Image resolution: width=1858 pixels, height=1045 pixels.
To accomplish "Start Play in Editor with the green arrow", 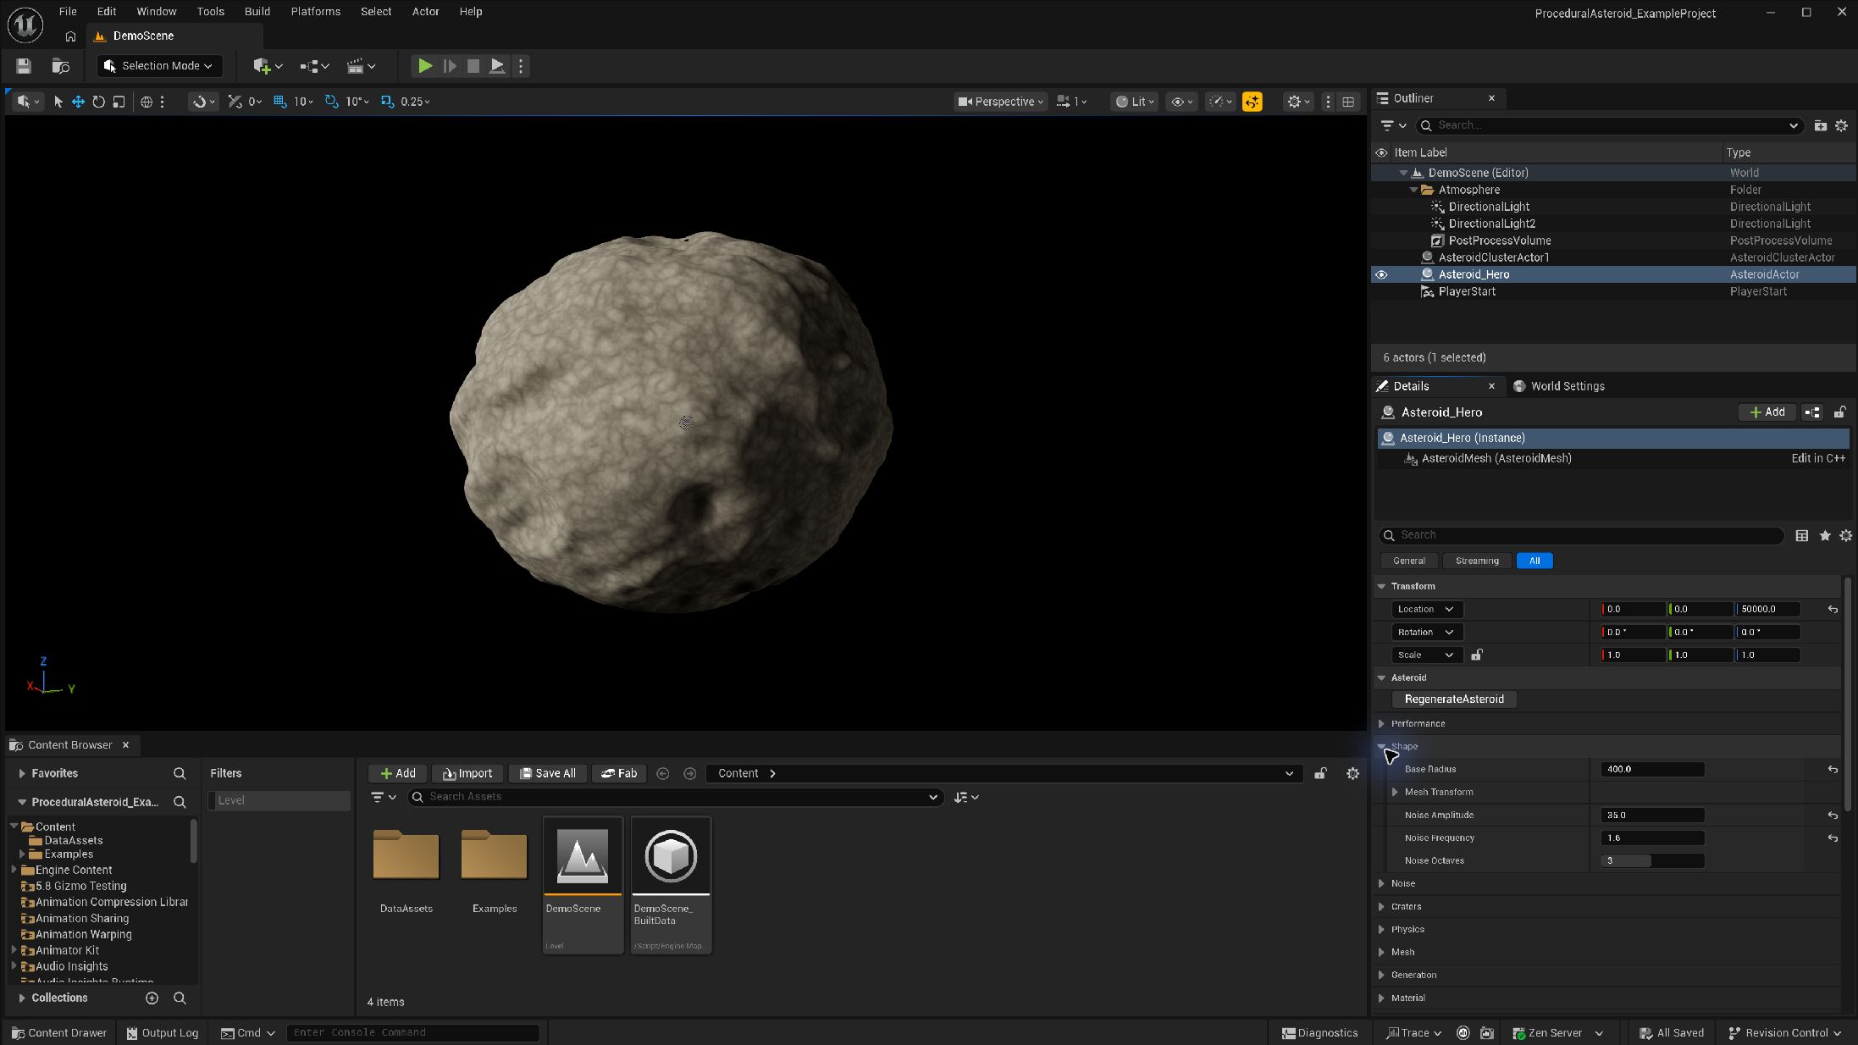I will (425, 65).
